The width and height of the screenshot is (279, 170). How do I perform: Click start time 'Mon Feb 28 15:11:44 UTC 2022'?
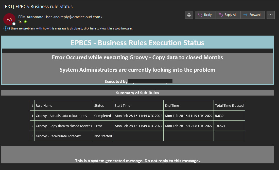138,116
